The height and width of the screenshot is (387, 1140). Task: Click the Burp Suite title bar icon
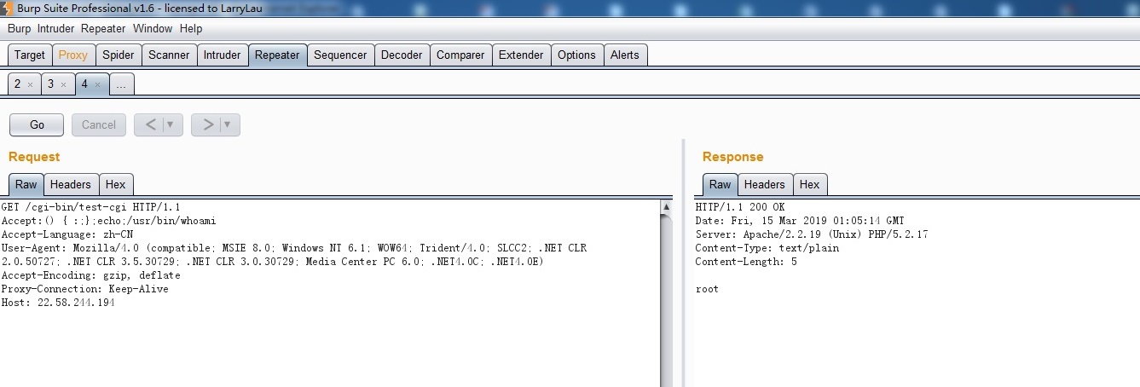[9, 8]
